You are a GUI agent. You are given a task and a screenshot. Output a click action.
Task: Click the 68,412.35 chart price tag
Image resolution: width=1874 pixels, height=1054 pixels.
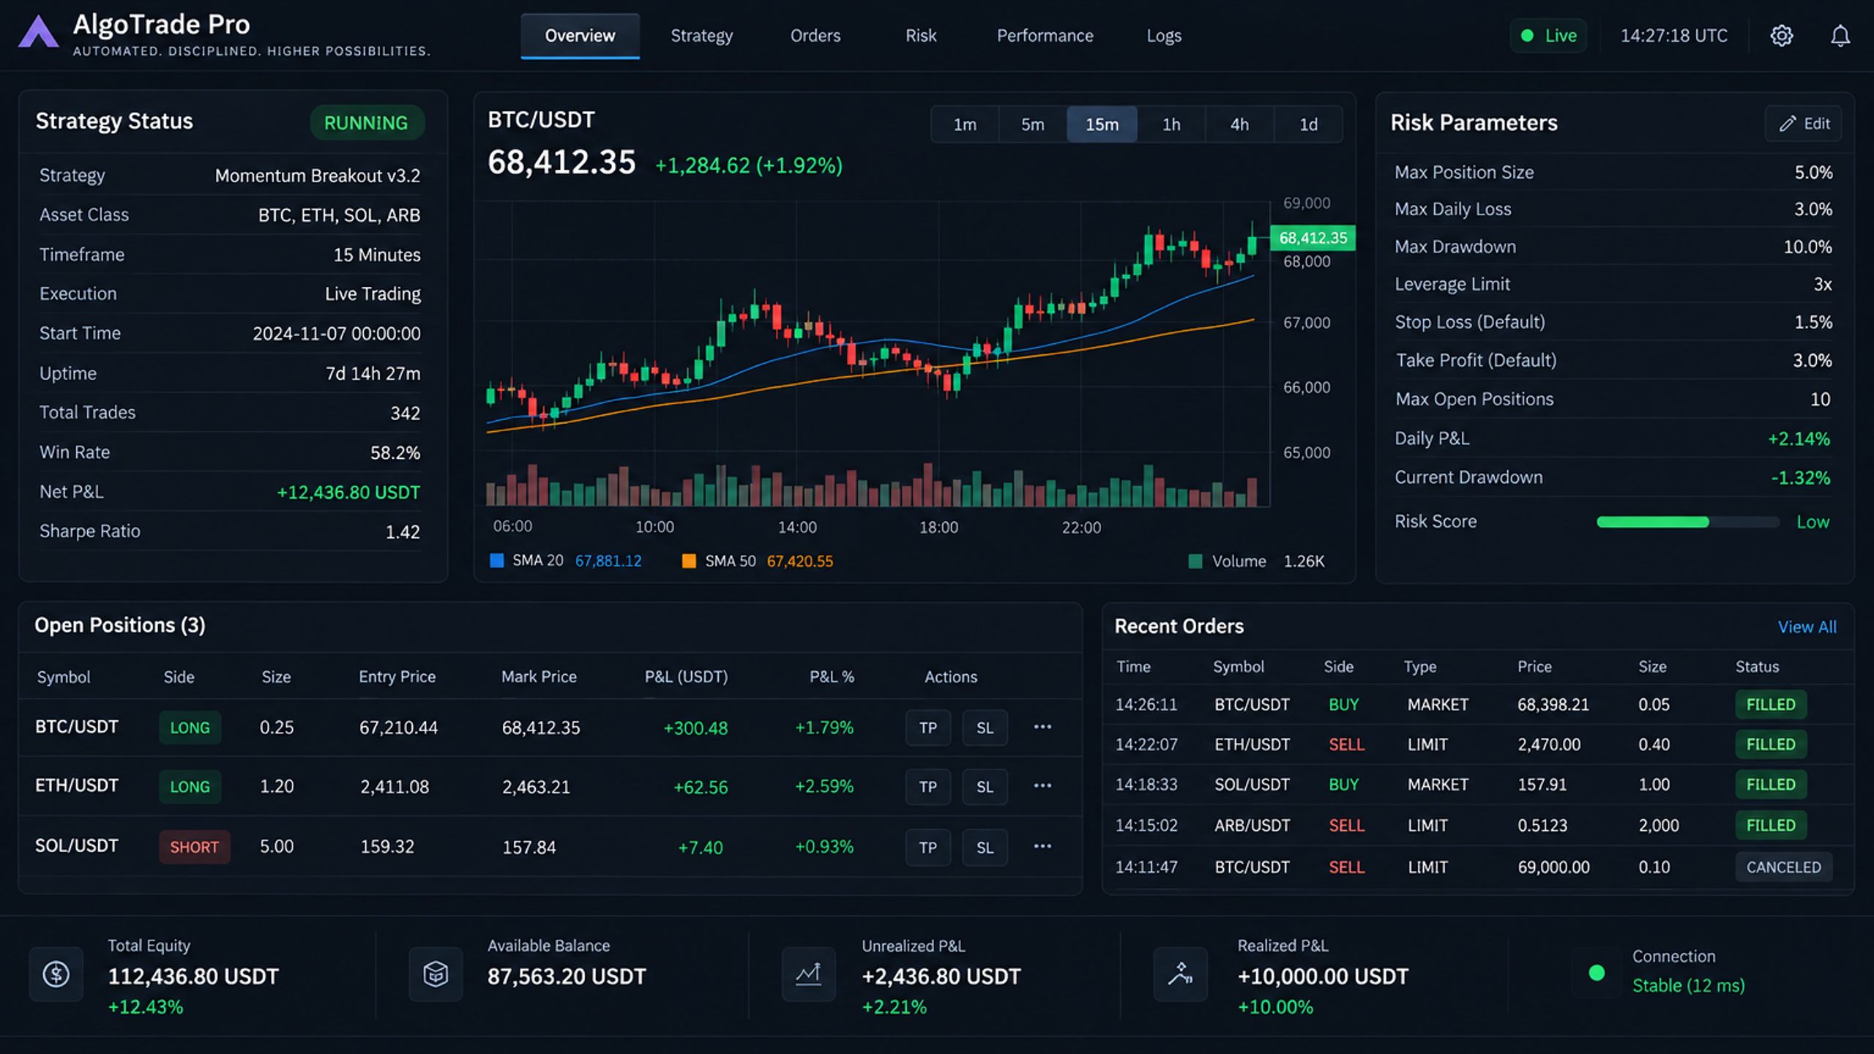(1313, 238)
